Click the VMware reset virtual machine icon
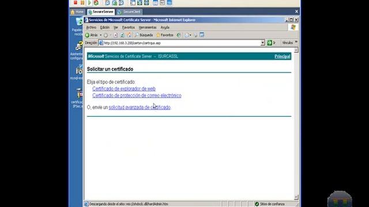 click(x=96, y=2)
